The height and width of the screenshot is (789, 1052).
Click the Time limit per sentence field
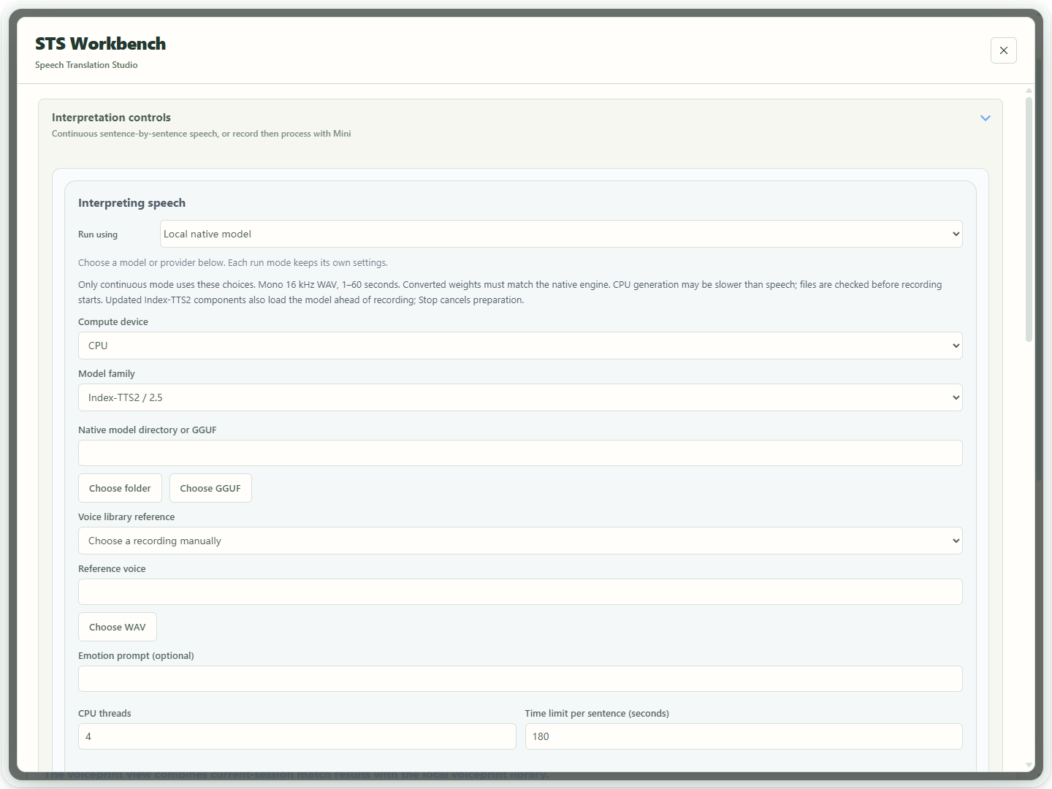[744, 736]
